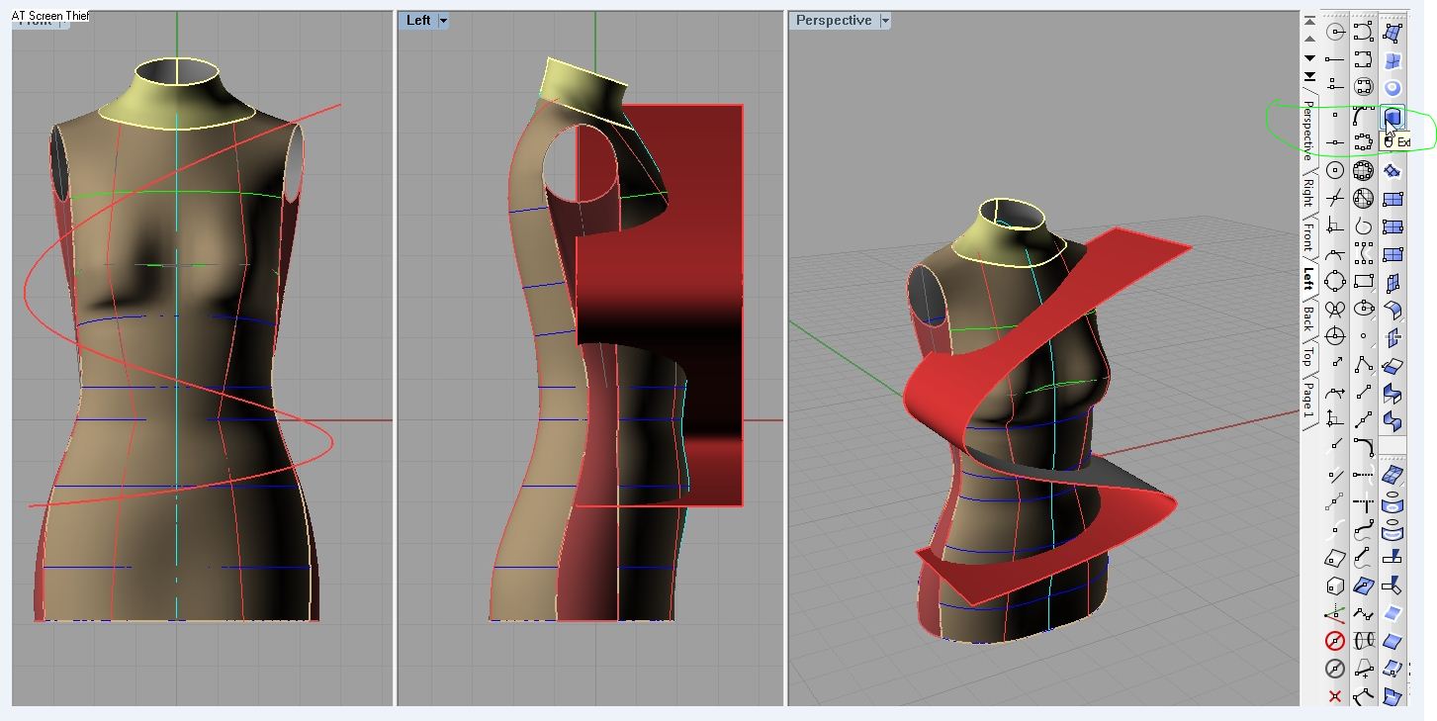
Task: Pick the blue ring planar surface icon
Action: 1392,89
